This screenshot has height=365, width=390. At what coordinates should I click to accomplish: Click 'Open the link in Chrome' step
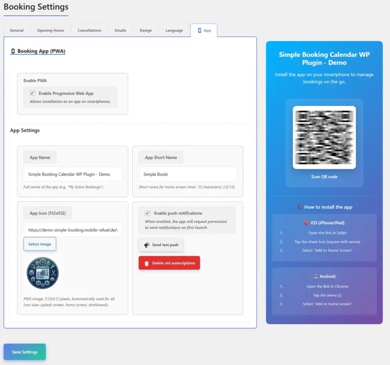(327, 286)
